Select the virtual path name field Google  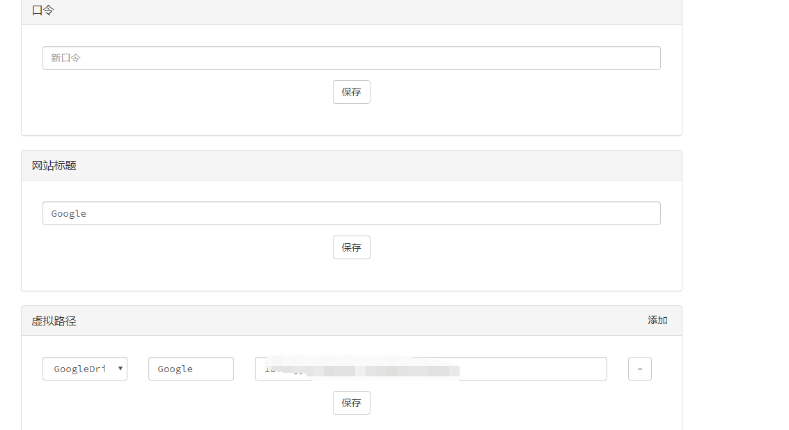tap(191, 369)
